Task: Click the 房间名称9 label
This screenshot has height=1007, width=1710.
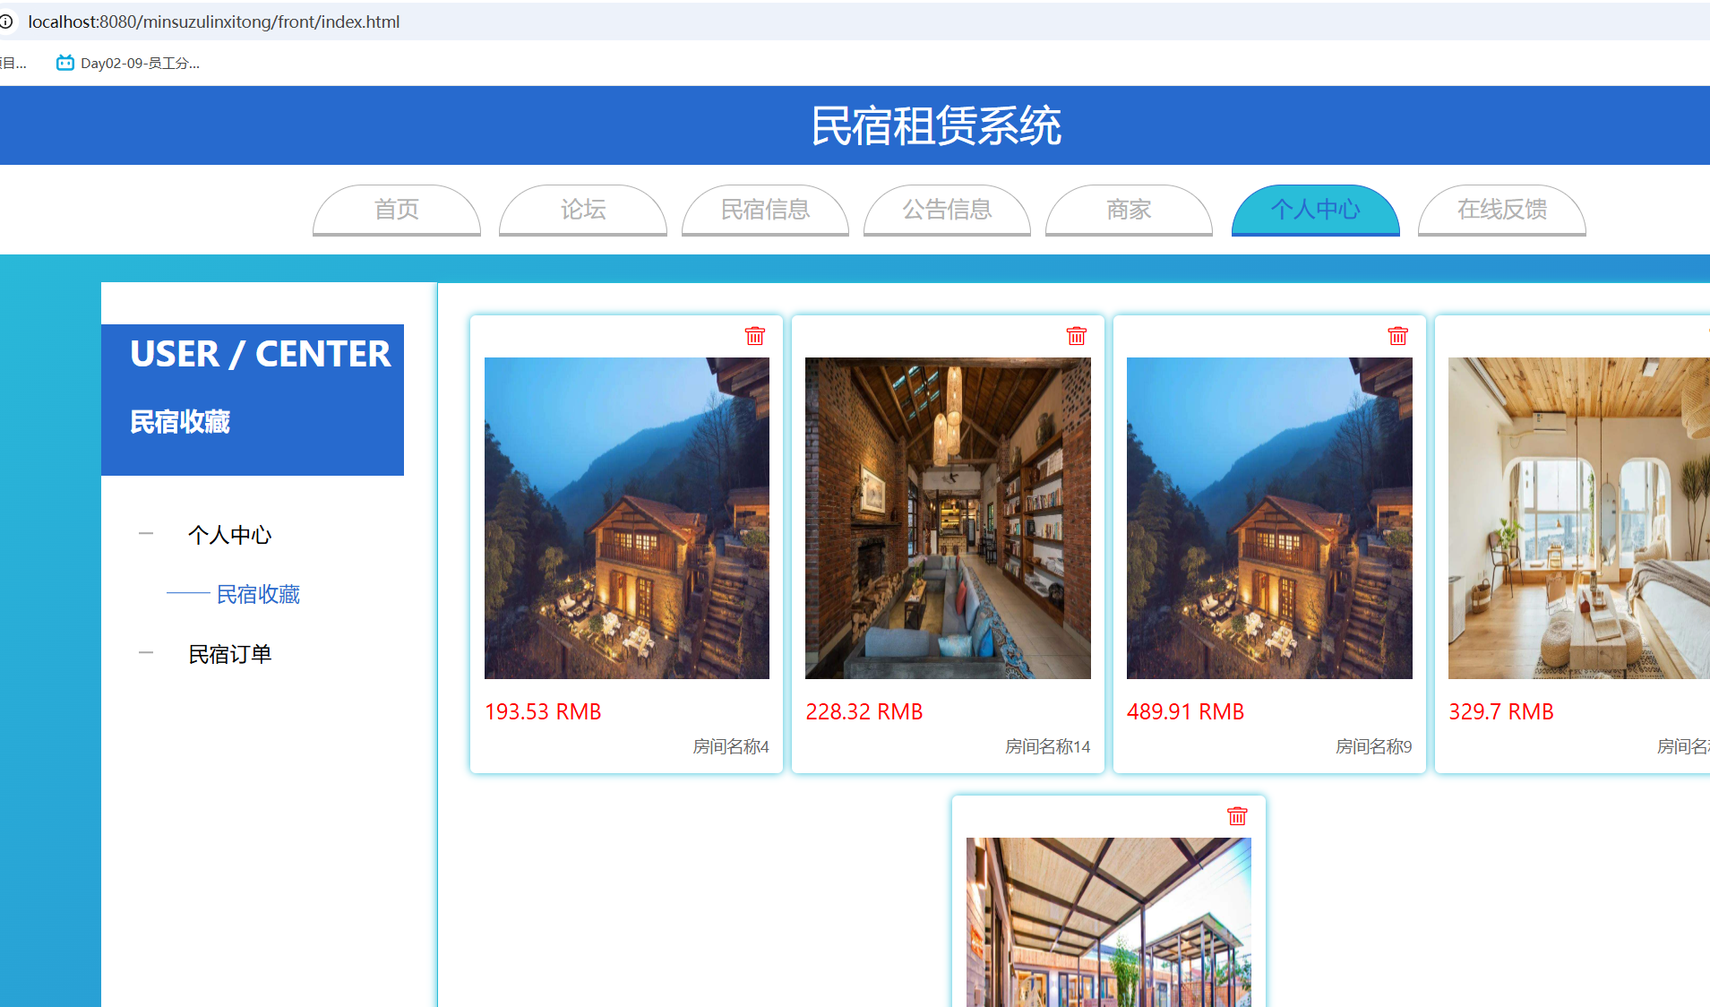Action: pyautogui.click(x=1374, y=746)
